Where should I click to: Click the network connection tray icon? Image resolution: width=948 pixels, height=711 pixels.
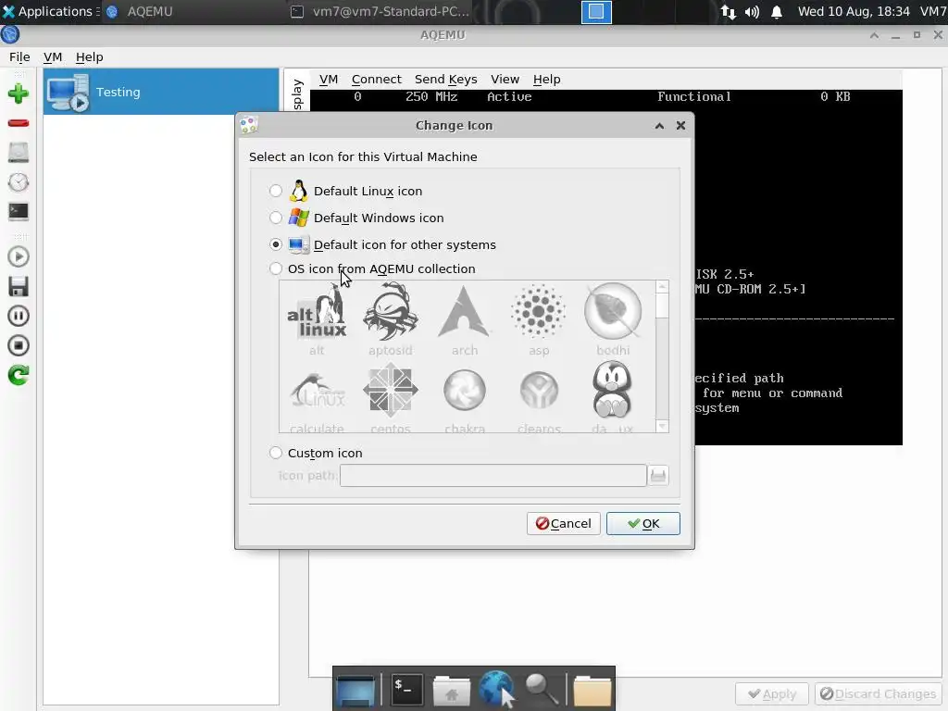tap(728, 11)
